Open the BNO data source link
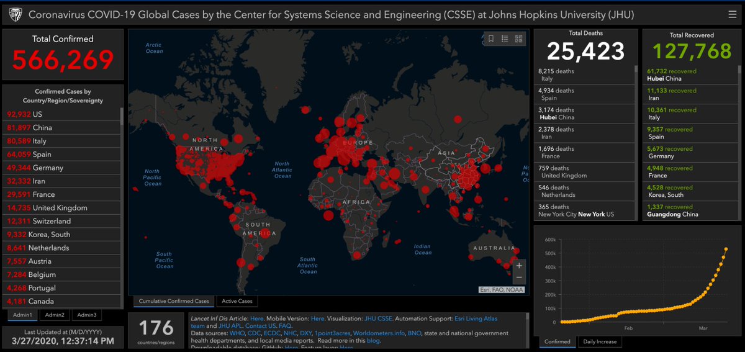The height and width of the screenshot is (352, 745). click(415, 333)
